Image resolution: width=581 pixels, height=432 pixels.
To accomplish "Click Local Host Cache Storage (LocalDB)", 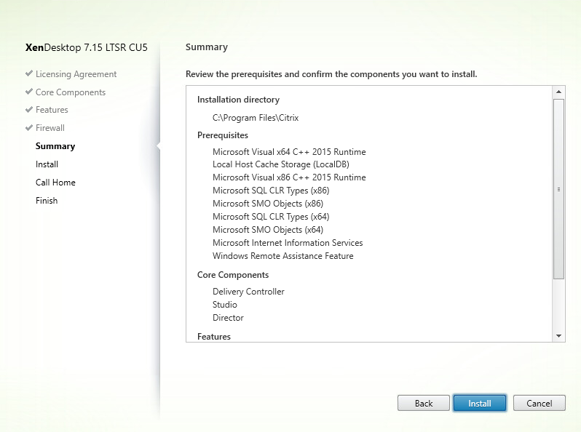I will pos(281,164).
